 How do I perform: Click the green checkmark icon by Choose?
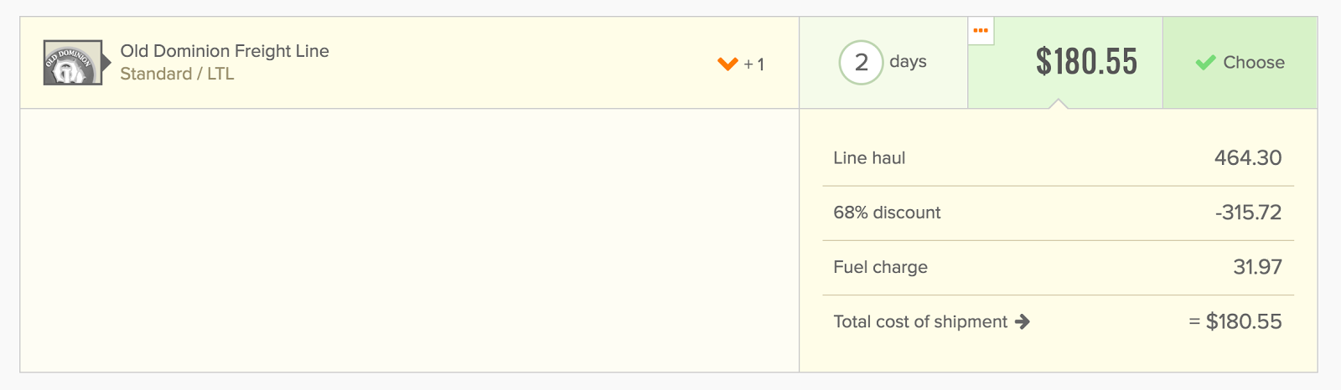[x=1205, y=62]
